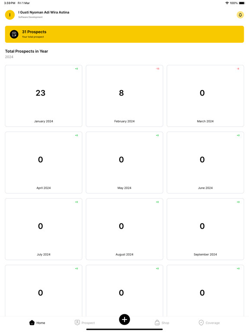Click the prospects document icon in banner
The width and height of the screenshot is (249, 332).
(x=14, y=34)
